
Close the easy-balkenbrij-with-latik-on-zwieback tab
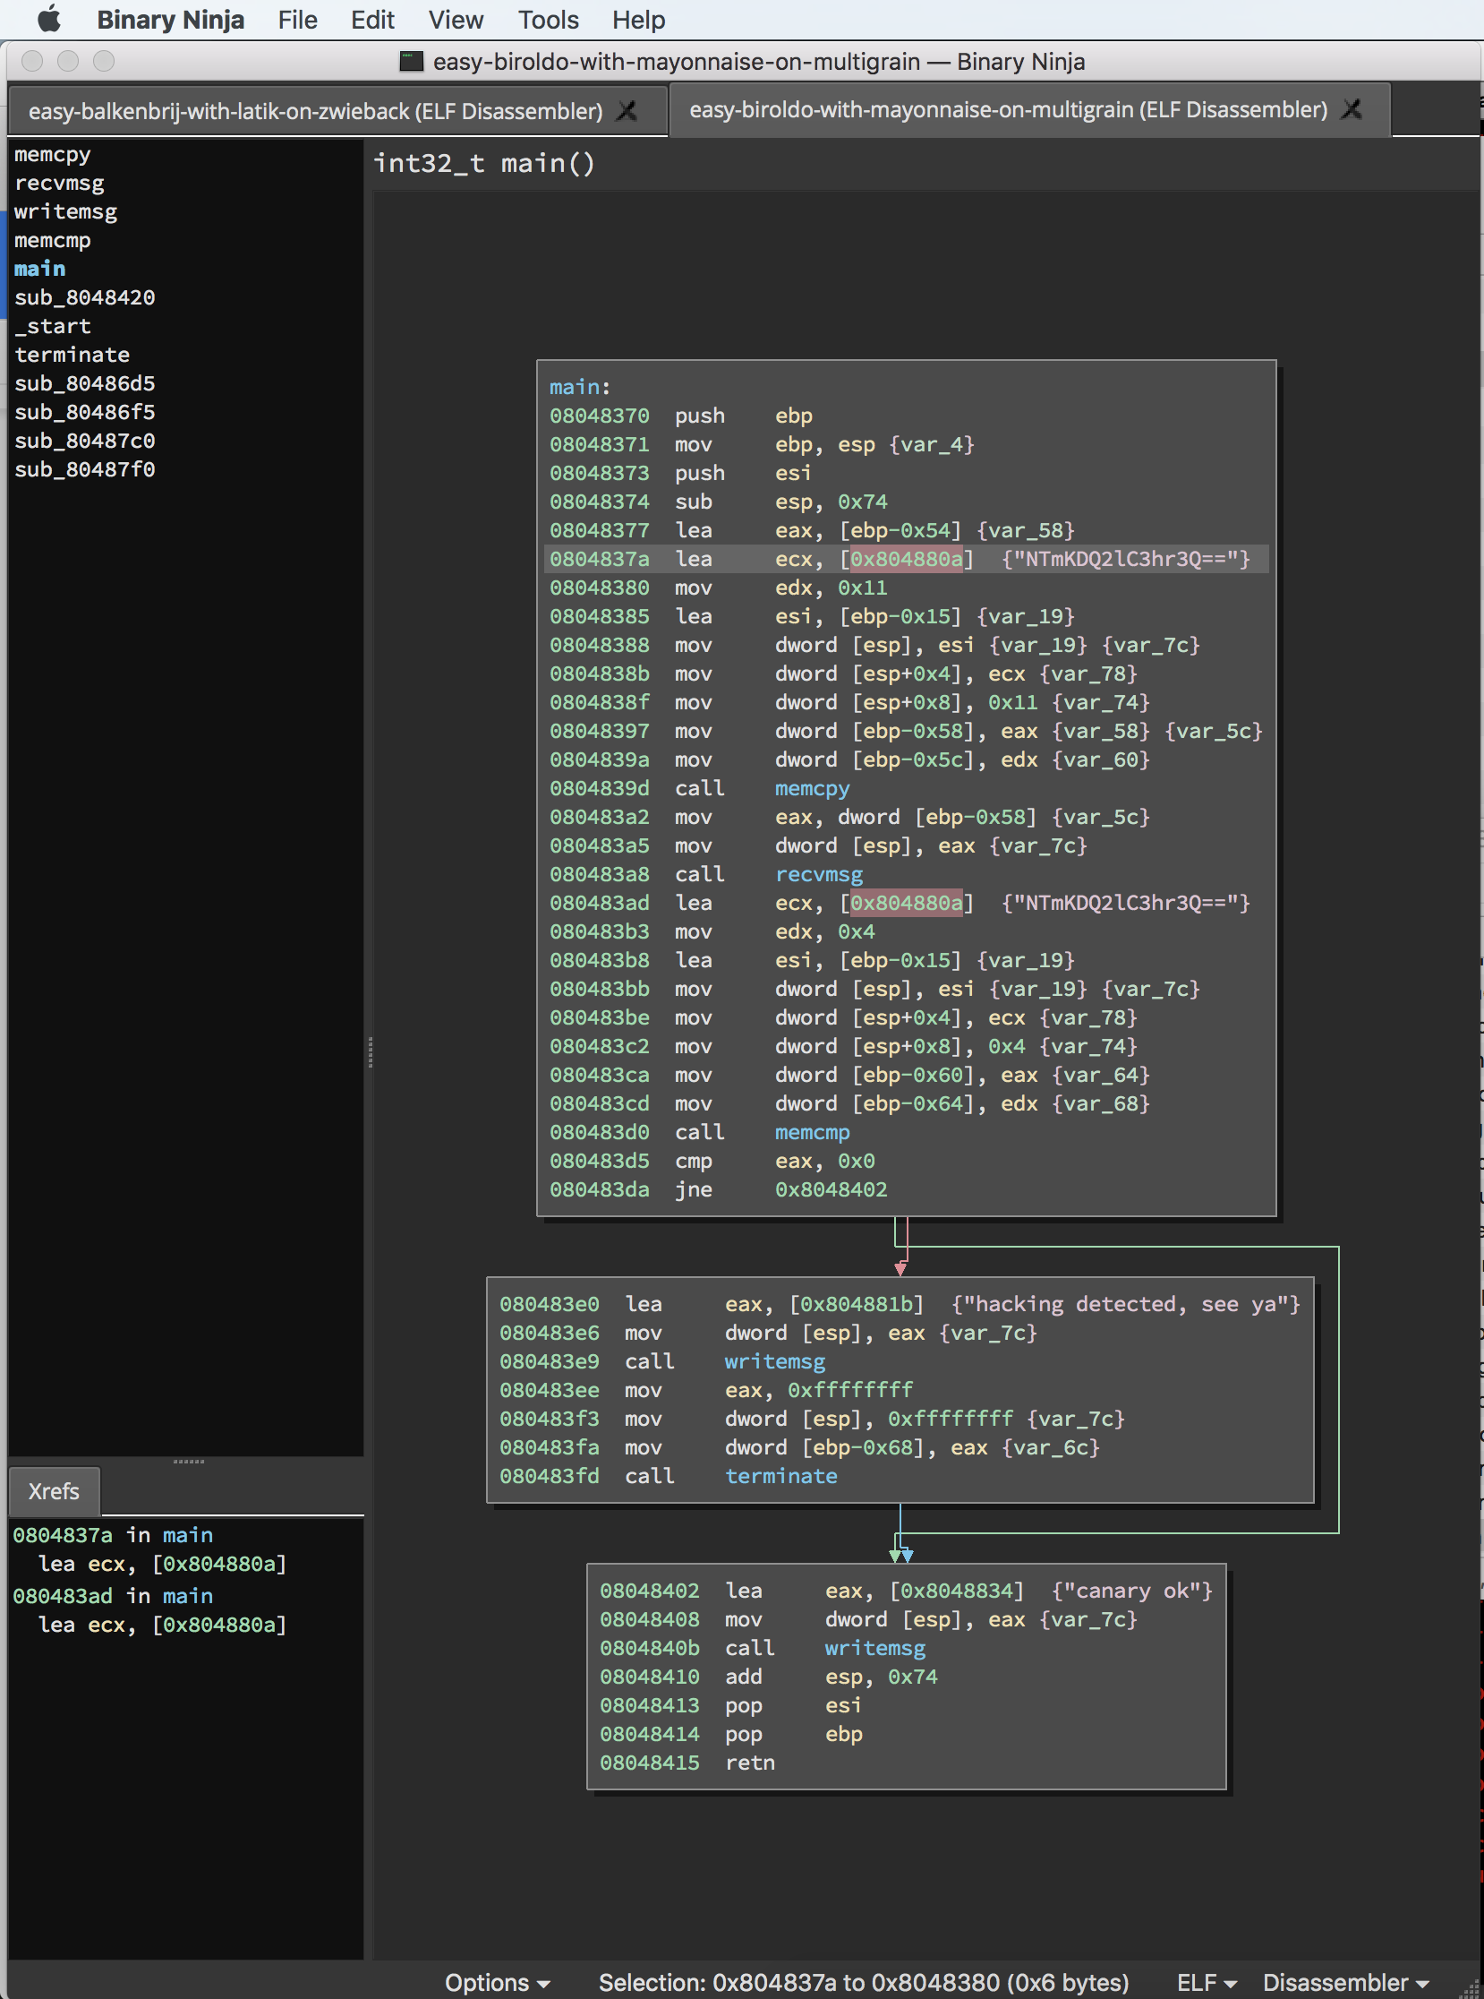coord(628,111)
